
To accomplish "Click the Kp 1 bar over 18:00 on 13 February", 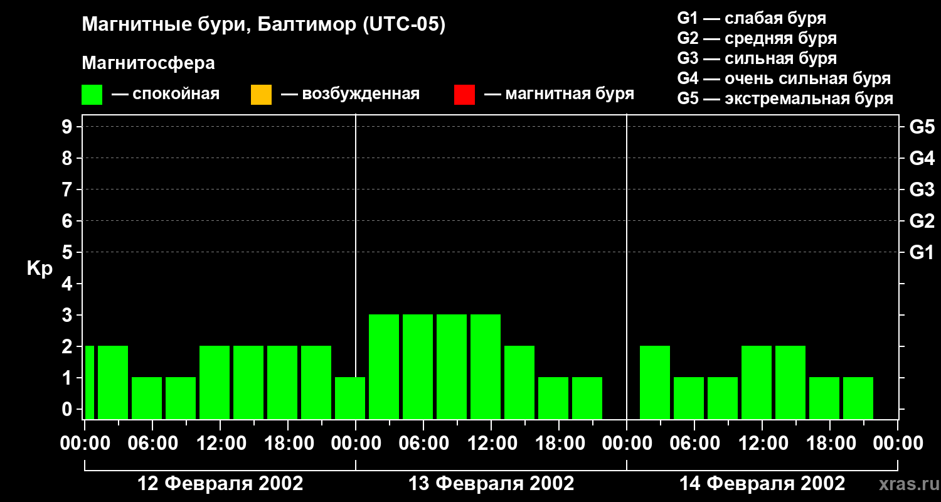I will click(553, 398).
